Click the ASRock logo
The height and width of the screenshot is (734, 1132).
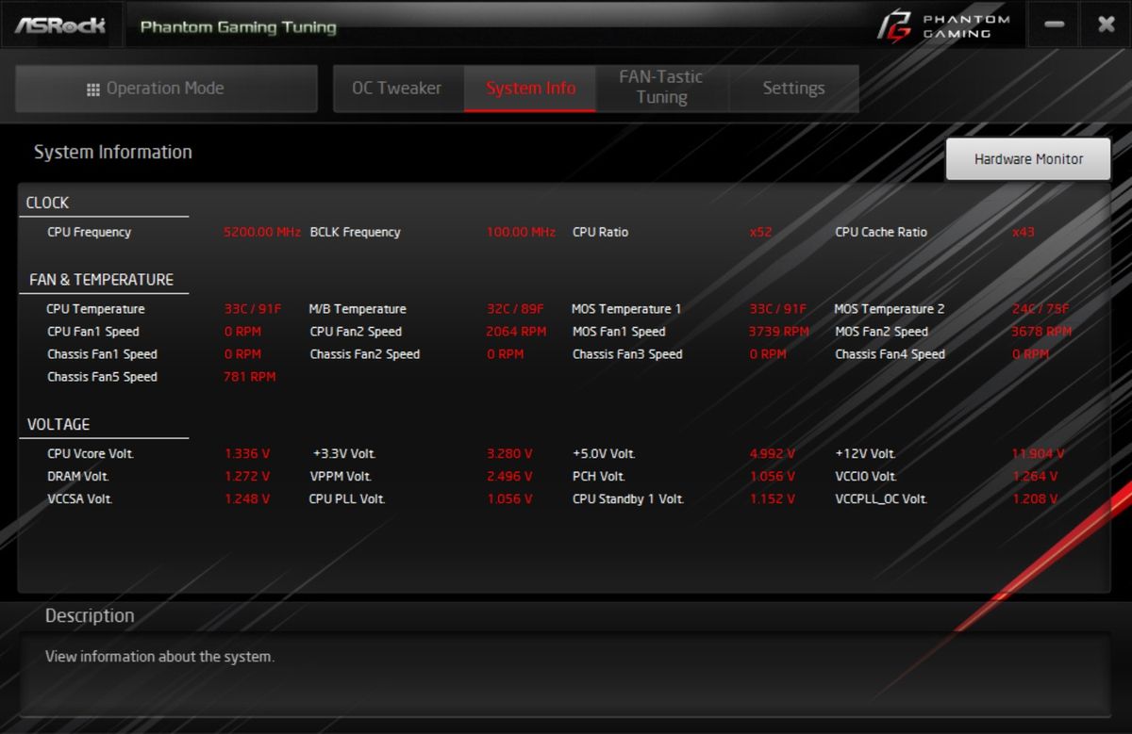pos(60,25)
